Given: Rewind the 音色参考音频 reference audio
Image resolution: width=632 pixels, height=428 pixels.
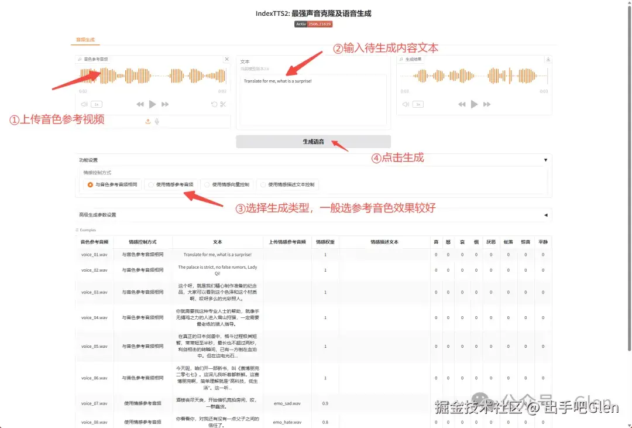Looking at the screenshot, I should tap(140, 104).
